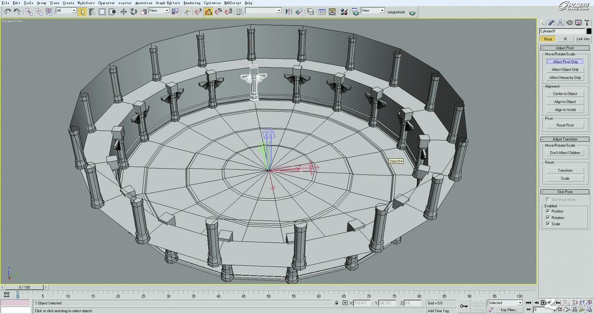
Task: Open Select by Name list icon
Action: point(92,12)
